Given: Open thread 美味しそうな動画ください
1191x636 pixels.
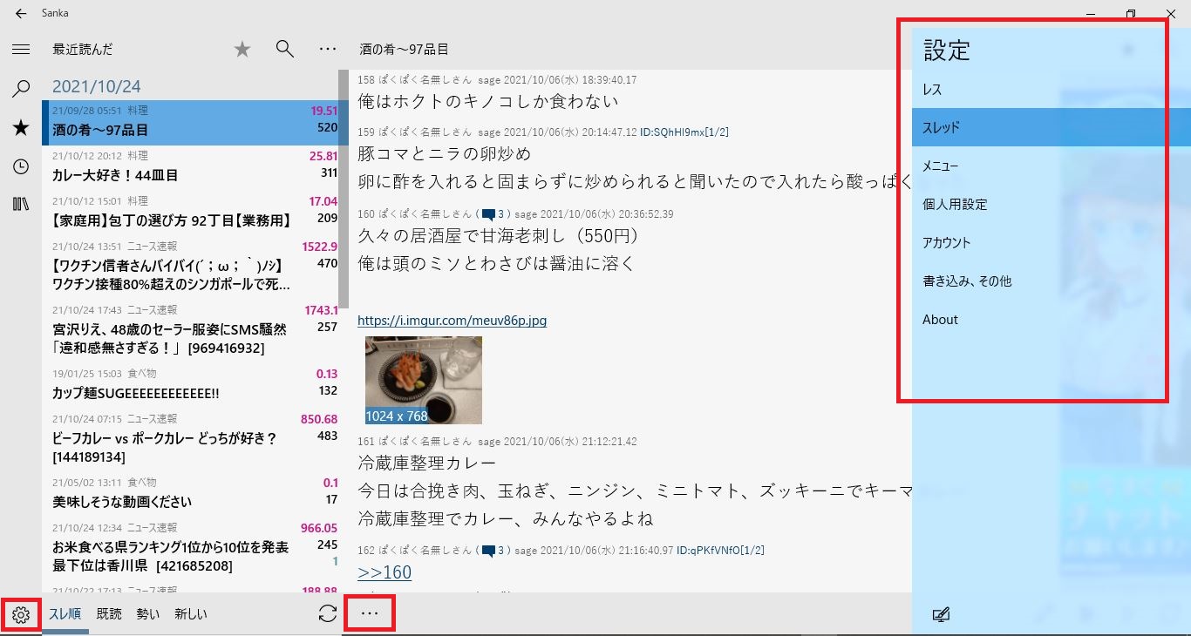Looking at the screenshot, I should (x=190, y=493).
